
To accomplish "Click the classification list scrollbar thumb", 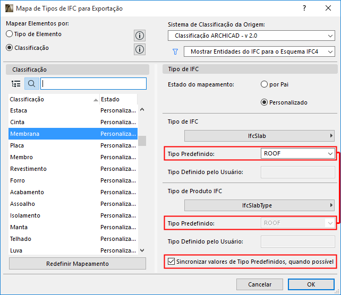I will coord(142,141).
